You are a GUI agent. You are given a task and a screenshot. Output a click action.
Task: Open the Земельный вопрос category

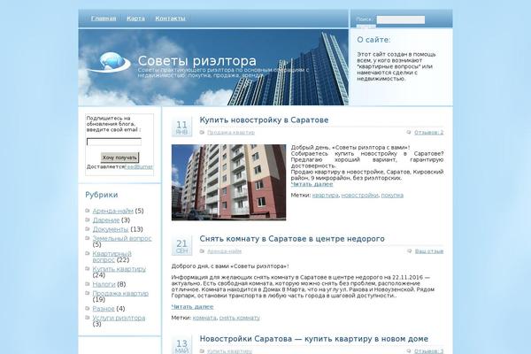tap(122, 238)
